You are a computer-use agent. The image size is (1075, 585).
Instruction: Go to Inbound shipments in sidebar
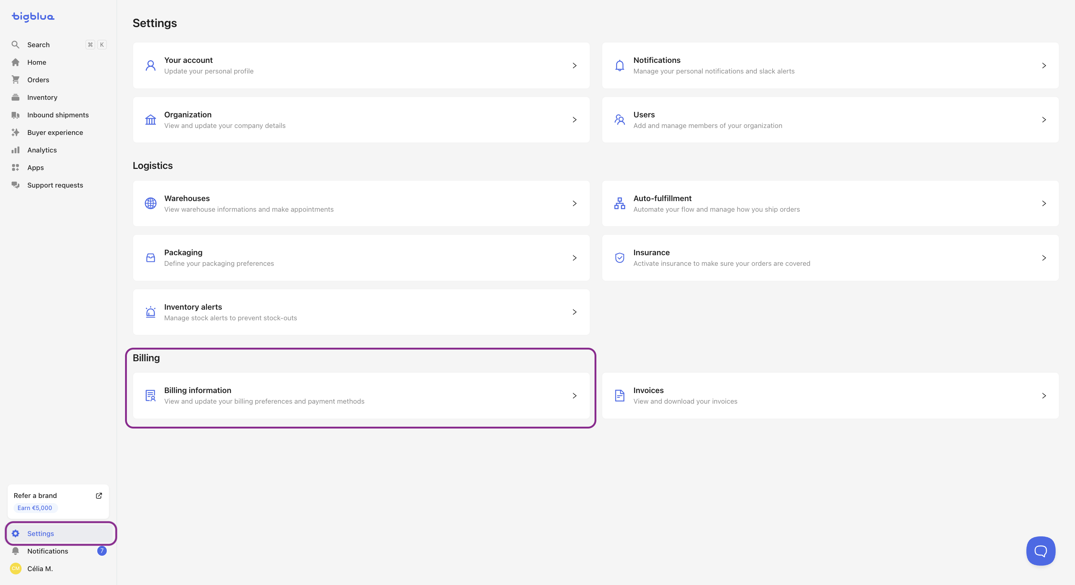click(58, 115)
